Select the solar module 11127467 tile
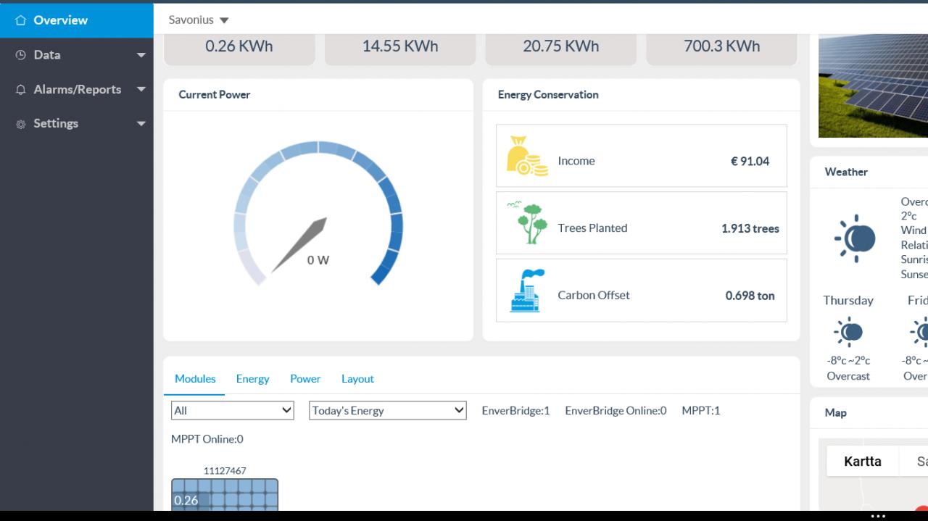The image size is (928, 521). (225, 495)
